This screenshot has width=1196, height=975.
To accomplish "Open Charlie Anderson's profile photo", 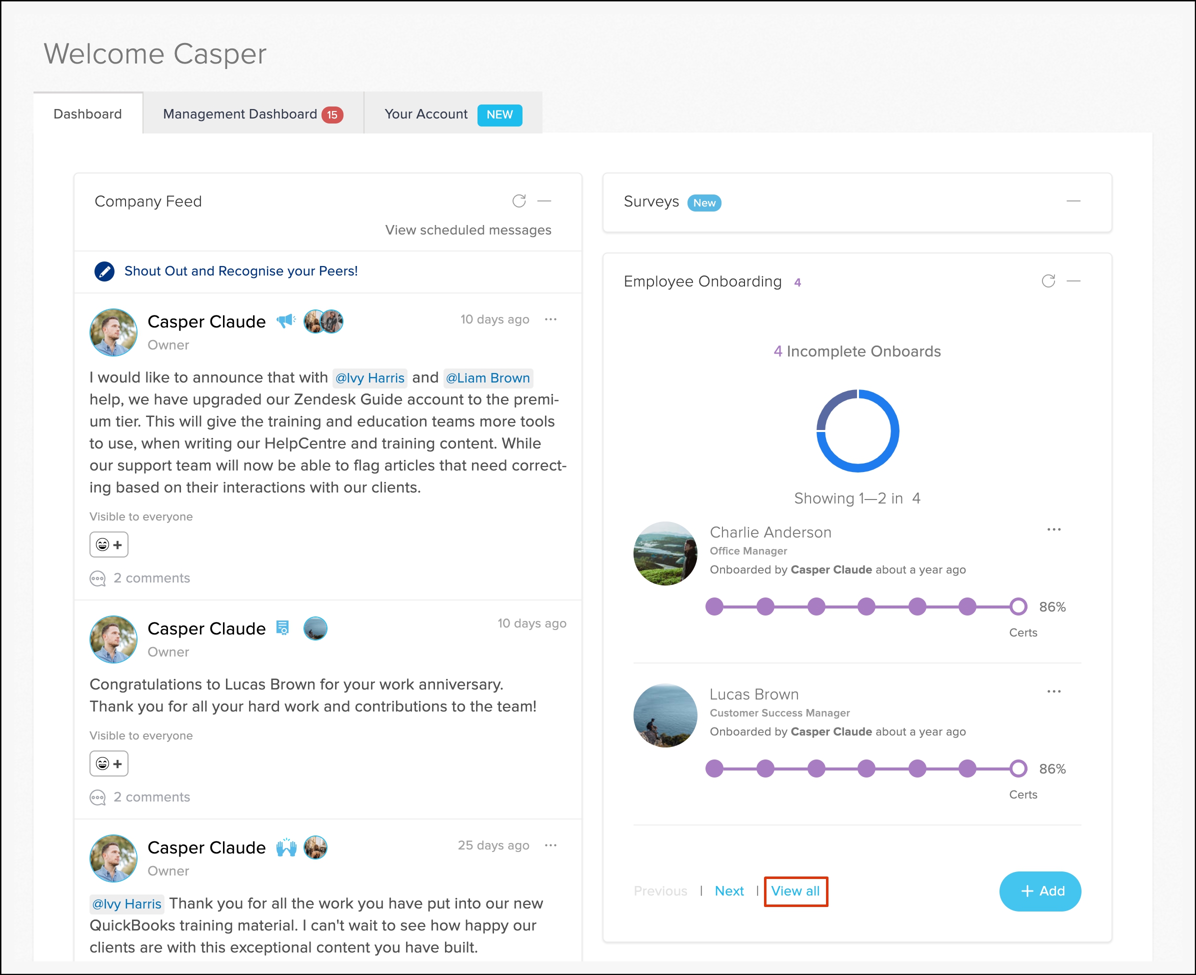I will coord(665,553).
